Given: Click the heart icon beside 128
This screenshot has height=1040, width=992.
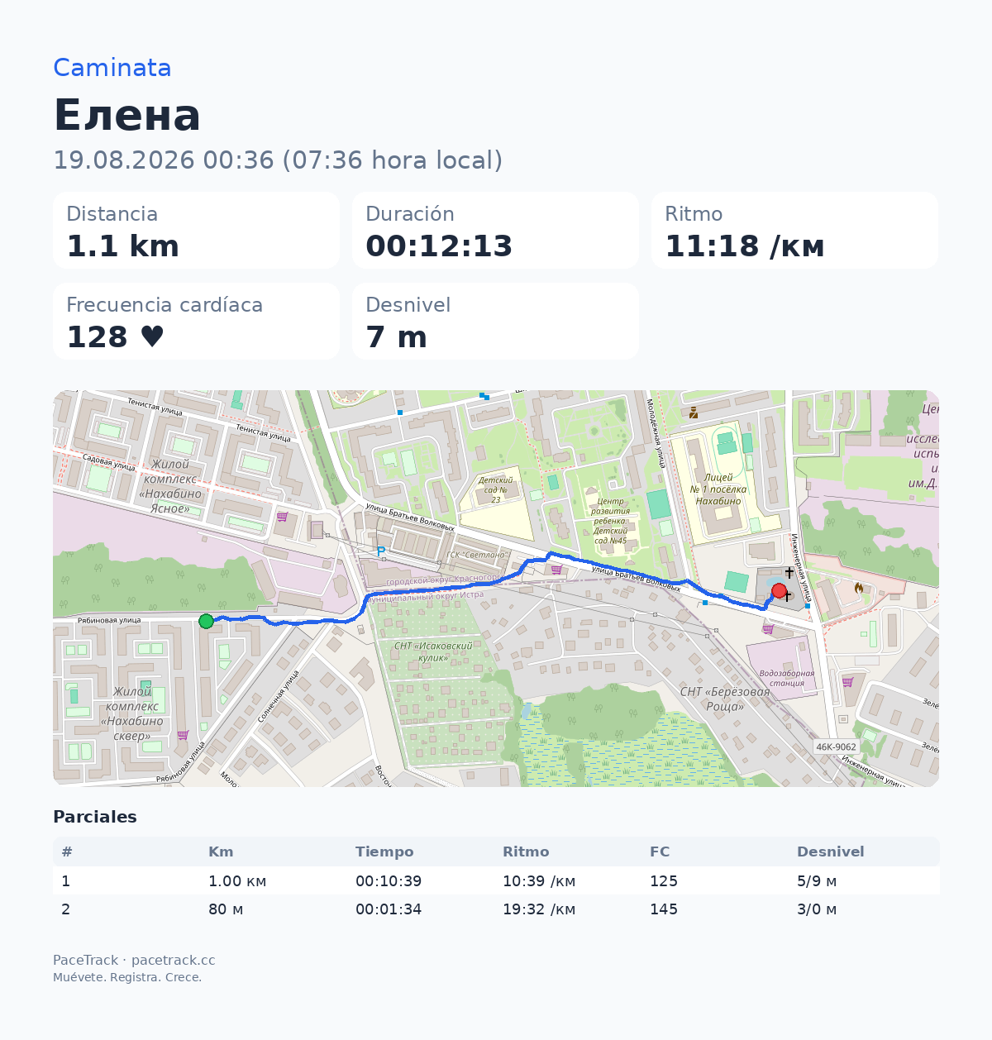Looking at the screenshot, I should [x=152, y=336].
